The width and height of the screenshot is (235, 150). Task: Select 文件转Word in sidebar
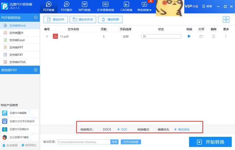[20, 25]
